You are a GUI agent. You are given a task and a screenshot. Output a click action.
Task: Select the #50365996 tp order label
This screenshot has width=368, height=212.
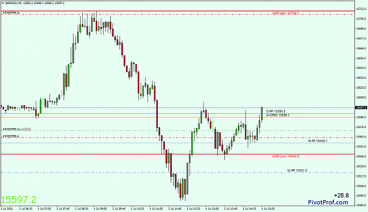coord(11,13)
